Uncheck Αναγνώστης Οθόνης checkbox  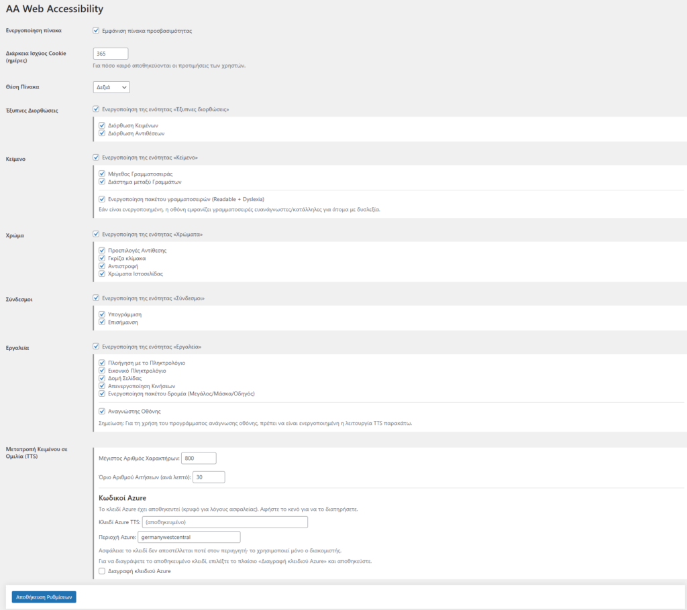(x=102, y=412)
